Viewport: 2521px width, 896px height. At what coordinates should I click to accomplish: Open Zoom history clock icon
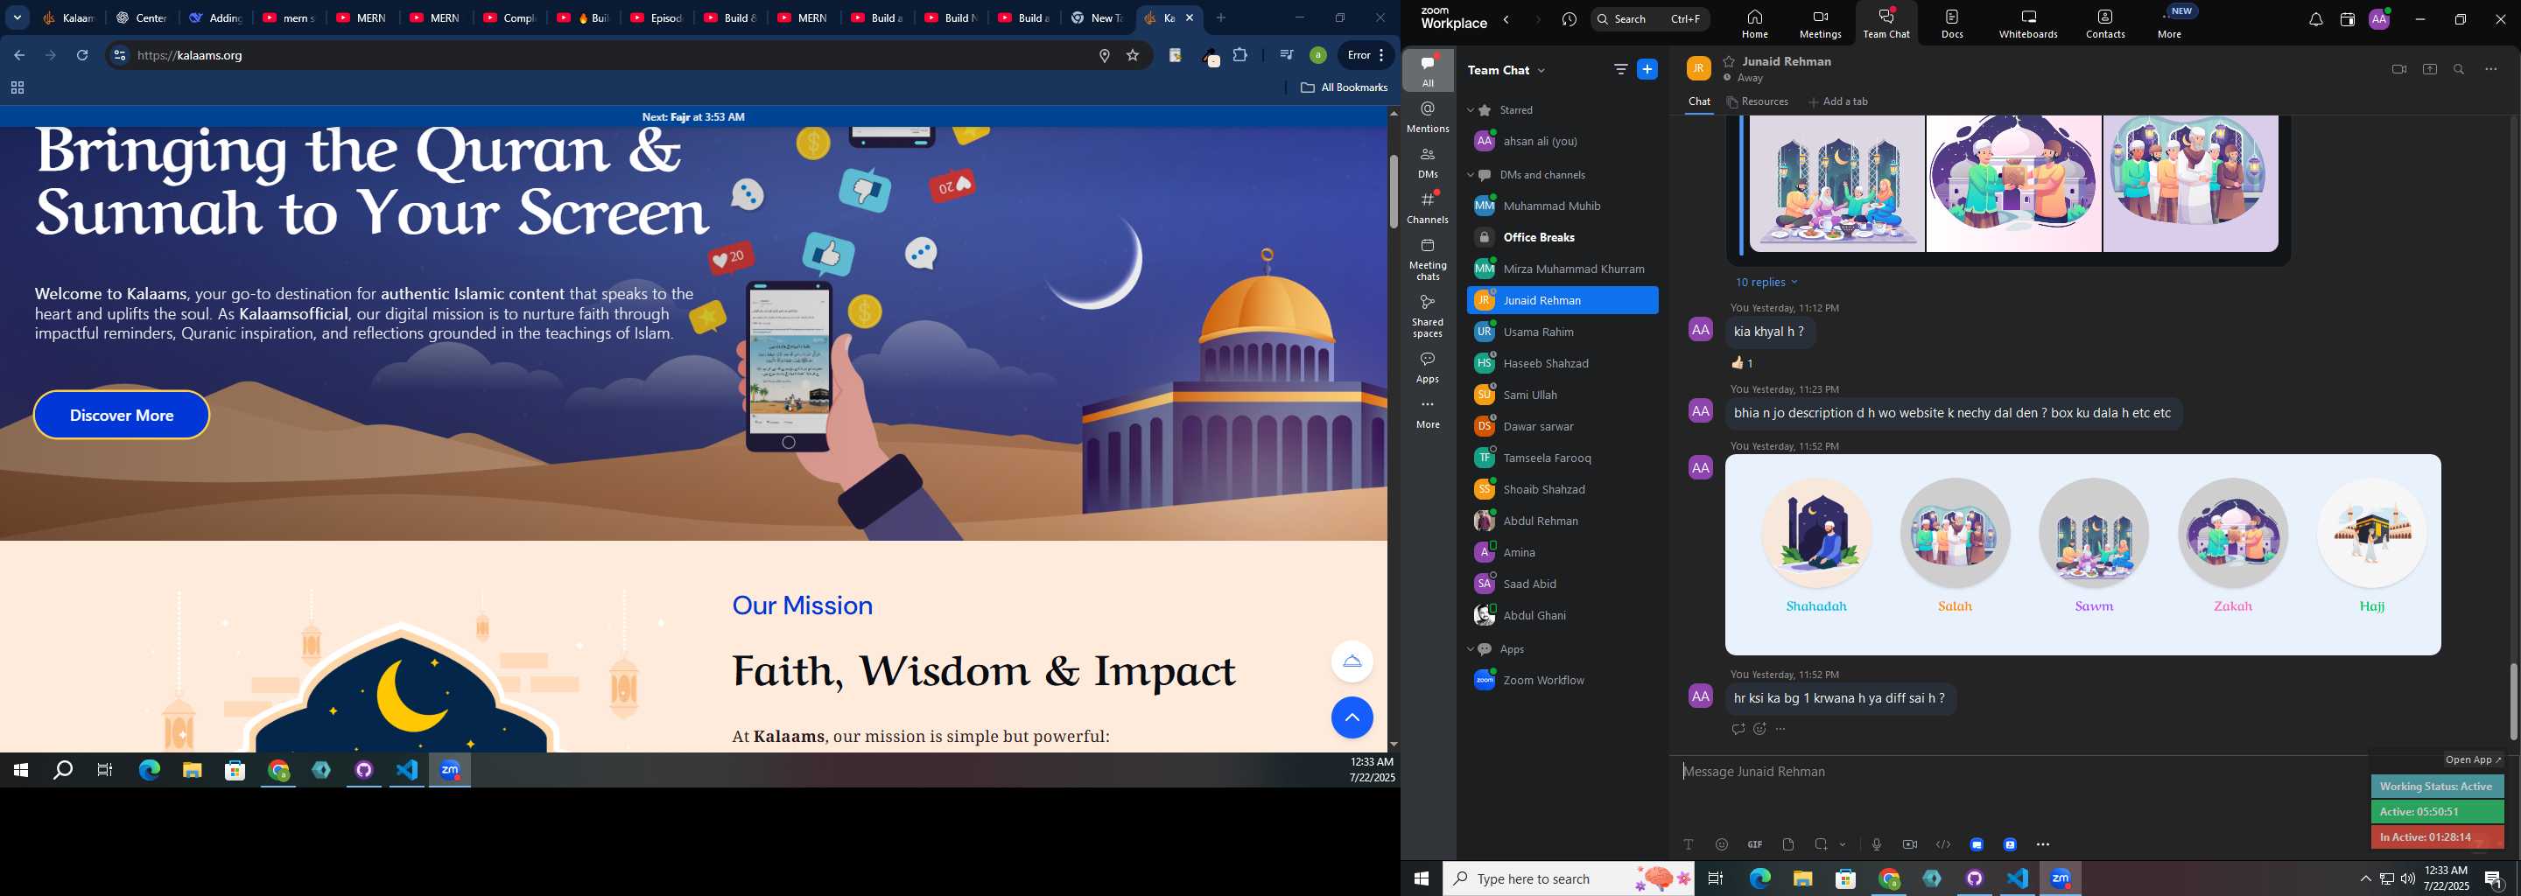click(1569, 19)
